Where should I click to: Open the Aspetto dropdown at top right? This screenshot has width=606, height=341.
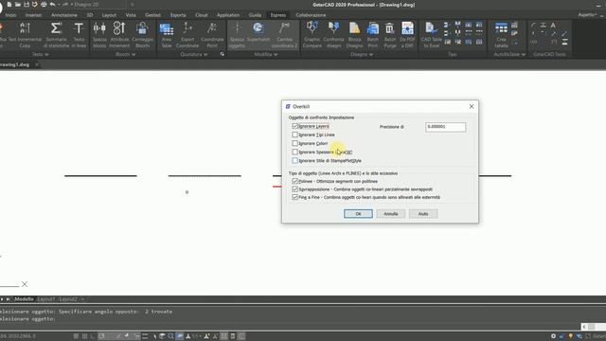(x=589, y=15)
